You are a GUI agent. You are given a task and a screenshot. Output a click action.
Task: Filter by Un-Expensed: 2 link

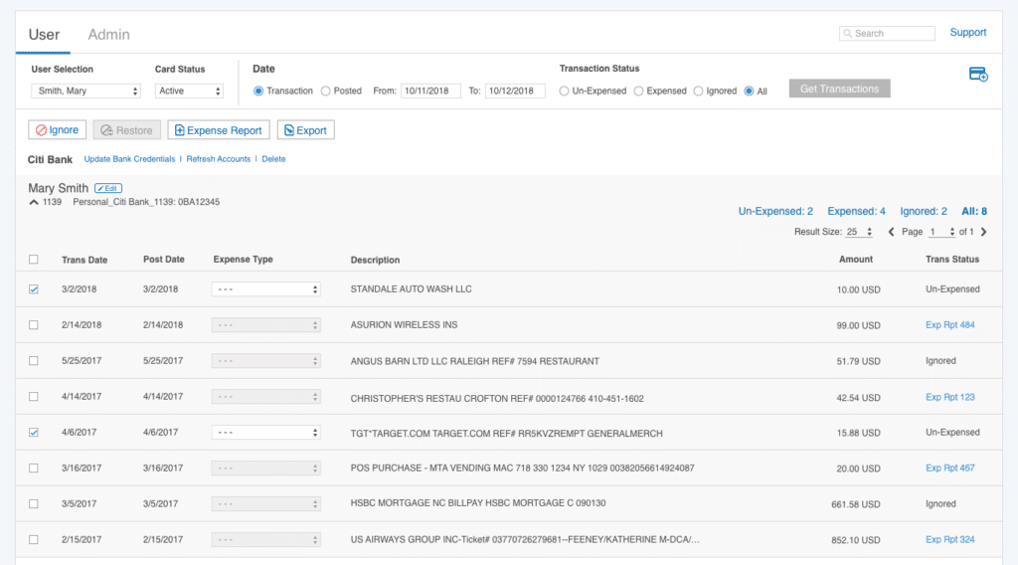[775, 211]
